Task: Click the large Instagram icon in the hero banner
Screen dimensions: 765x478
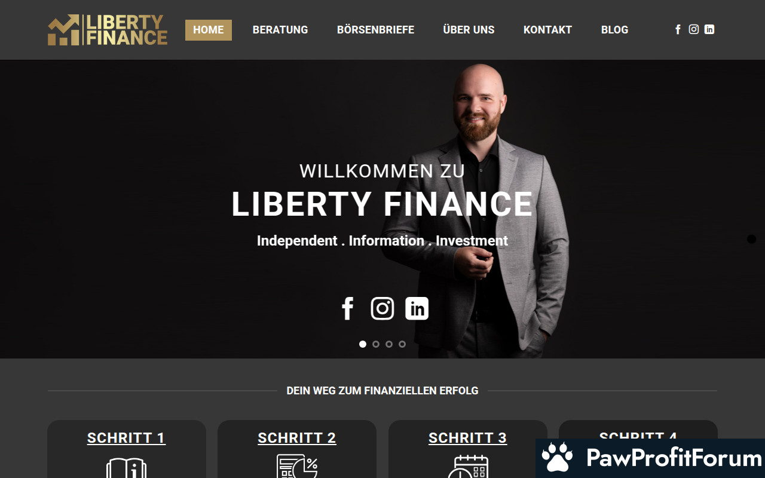Action: (382, 308)
